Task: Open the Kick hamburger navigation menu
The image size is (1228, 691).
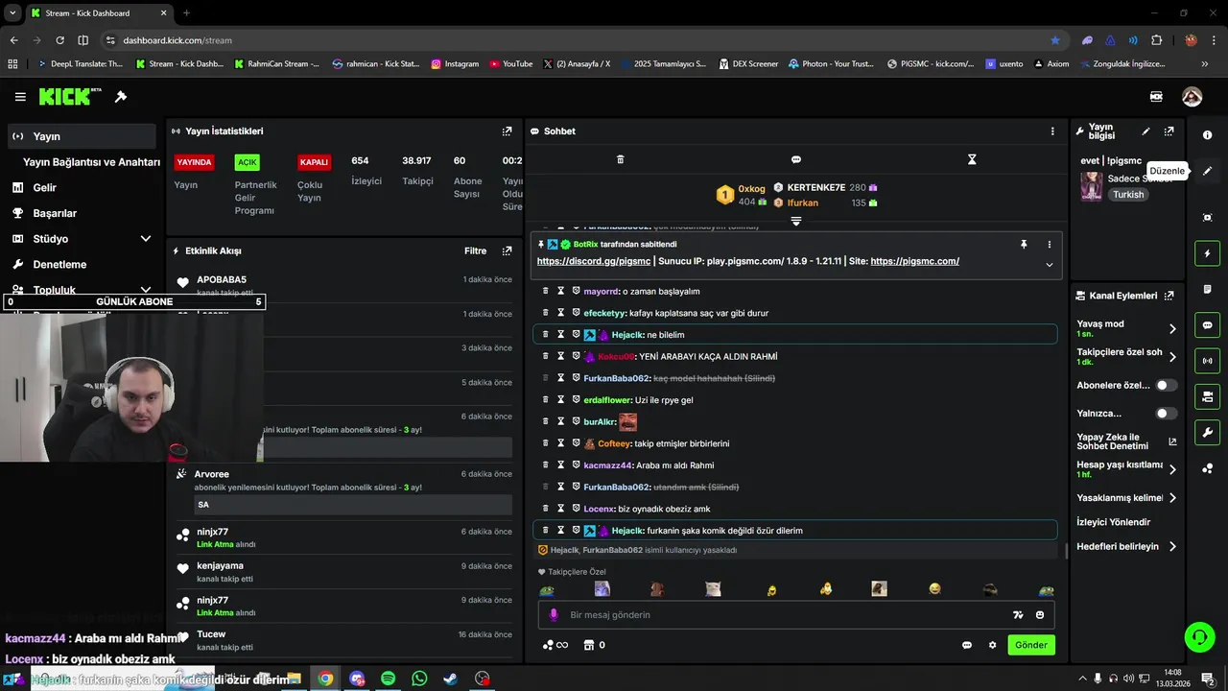Action: [x=20, y=97]
